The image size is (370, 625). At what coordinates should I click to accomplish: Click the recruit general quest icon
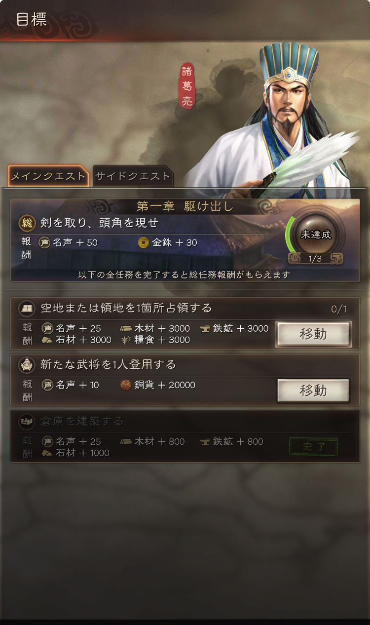click(27, 365)
